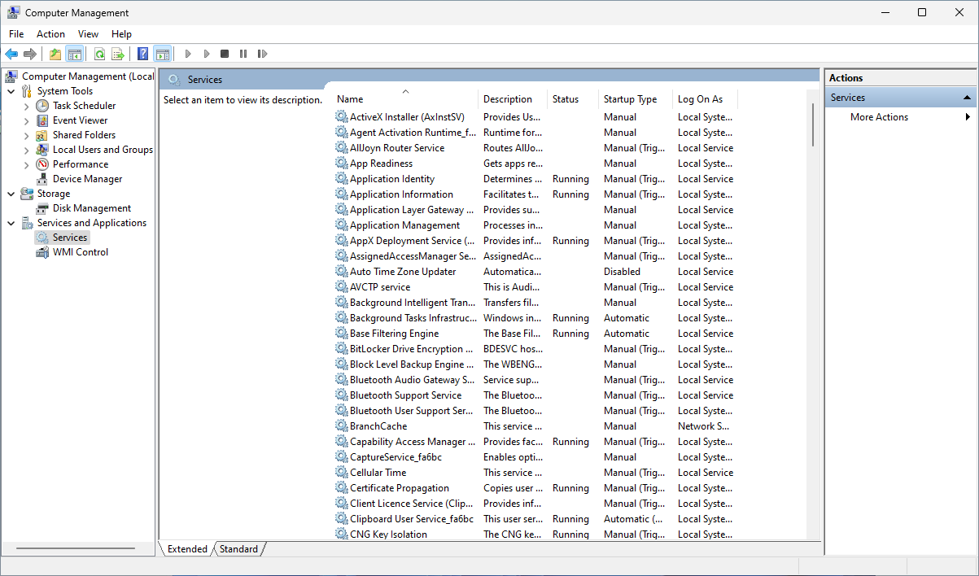This screenshot has width=979, height=576.
Task: Sort by Startup Type column header
Action: click(x=636, y=99)
